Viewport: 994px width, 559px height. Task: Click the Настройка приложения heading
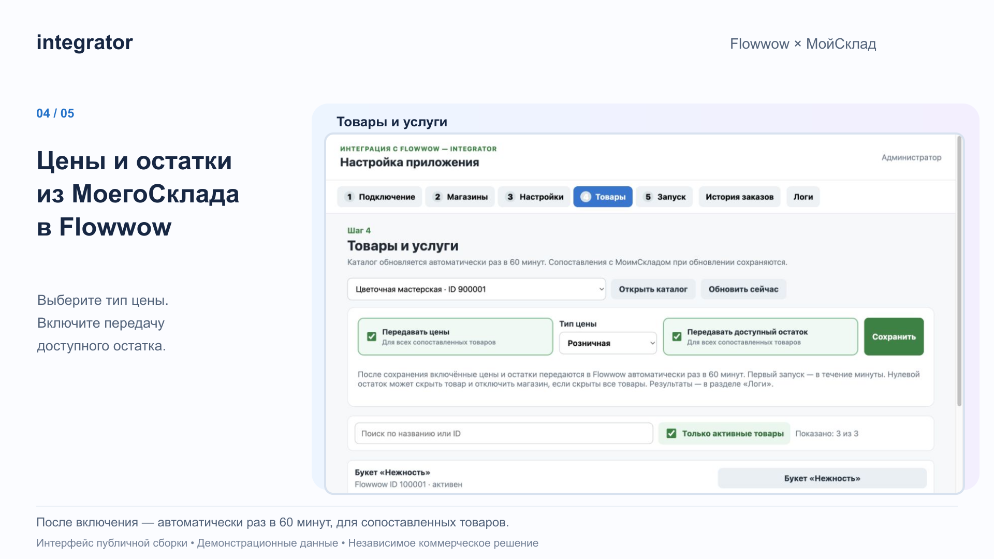[x=410, y=163]
